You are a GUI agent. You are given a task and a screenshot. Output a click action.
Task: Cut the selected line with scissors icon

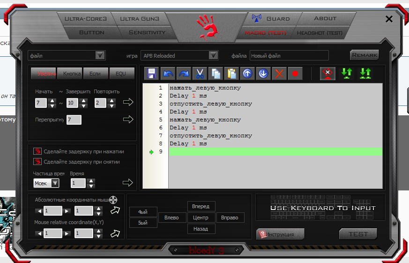tap(200, 74)
